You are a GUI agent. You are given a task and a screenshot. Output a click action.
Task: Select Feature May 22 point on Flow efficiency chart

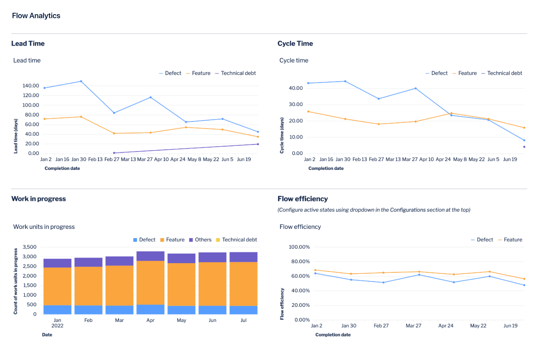click(490, 272)
